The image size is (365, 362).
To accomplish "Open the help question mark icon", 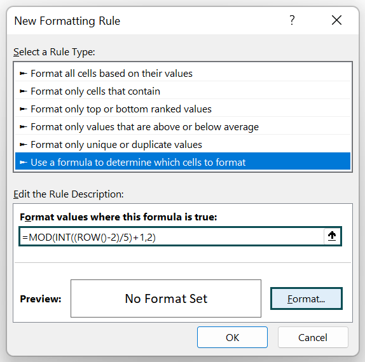I will [x=292, y=20].
